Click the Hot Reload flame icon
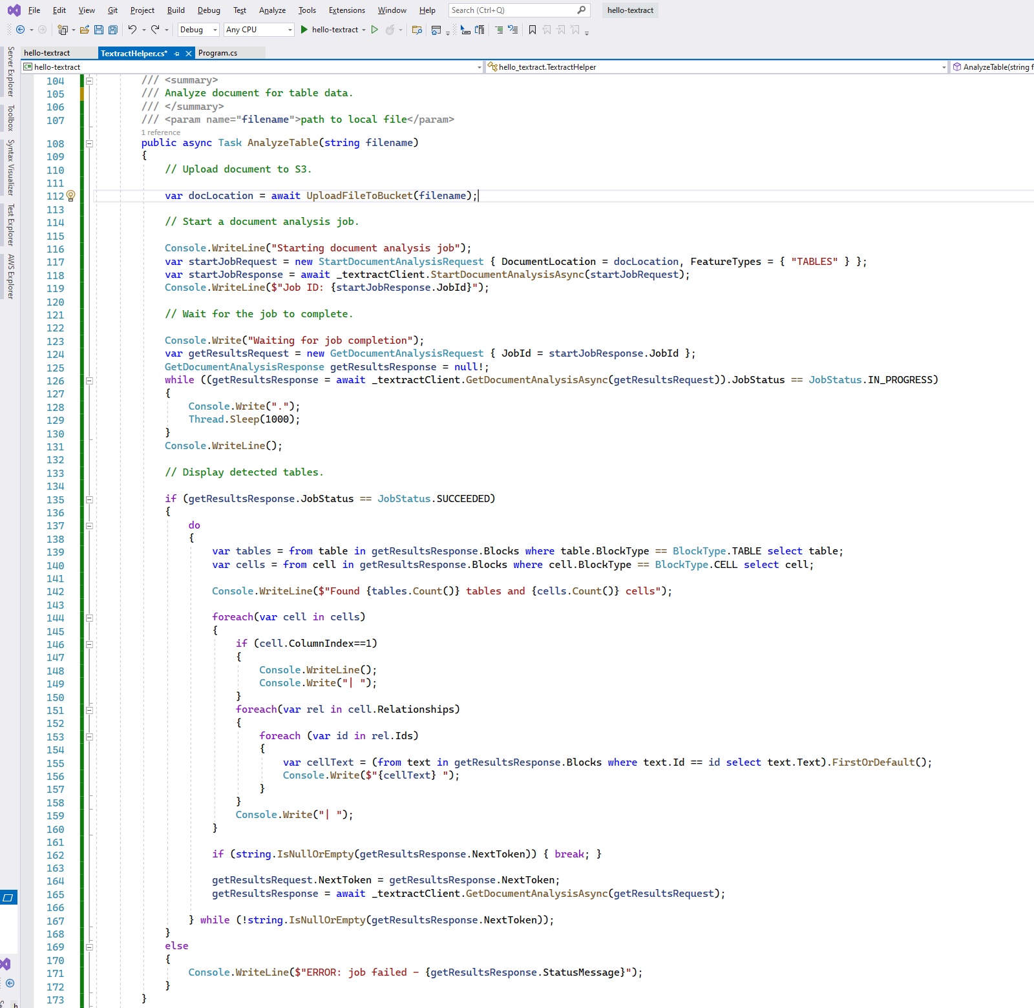1034x1008 pixels. pos(390,30)
